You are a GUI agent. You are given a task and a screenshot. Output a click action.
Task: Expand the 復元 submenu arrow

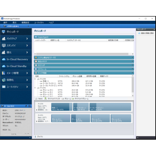point(27,52)
